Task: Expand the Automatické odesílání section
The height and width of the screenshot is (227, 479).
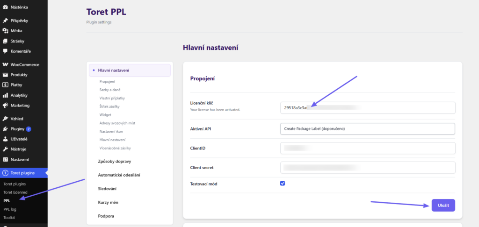Action: 119,175
